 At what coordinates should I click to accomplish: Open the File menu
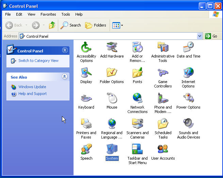tap(8, 14)
